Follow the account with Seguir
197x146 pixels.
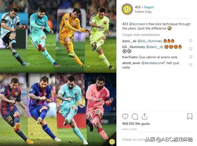(149, 7)
